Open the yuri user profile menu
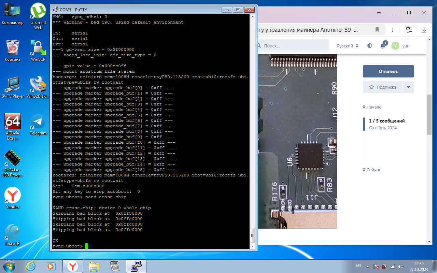The image size is (437, 273). click(401, 46)
